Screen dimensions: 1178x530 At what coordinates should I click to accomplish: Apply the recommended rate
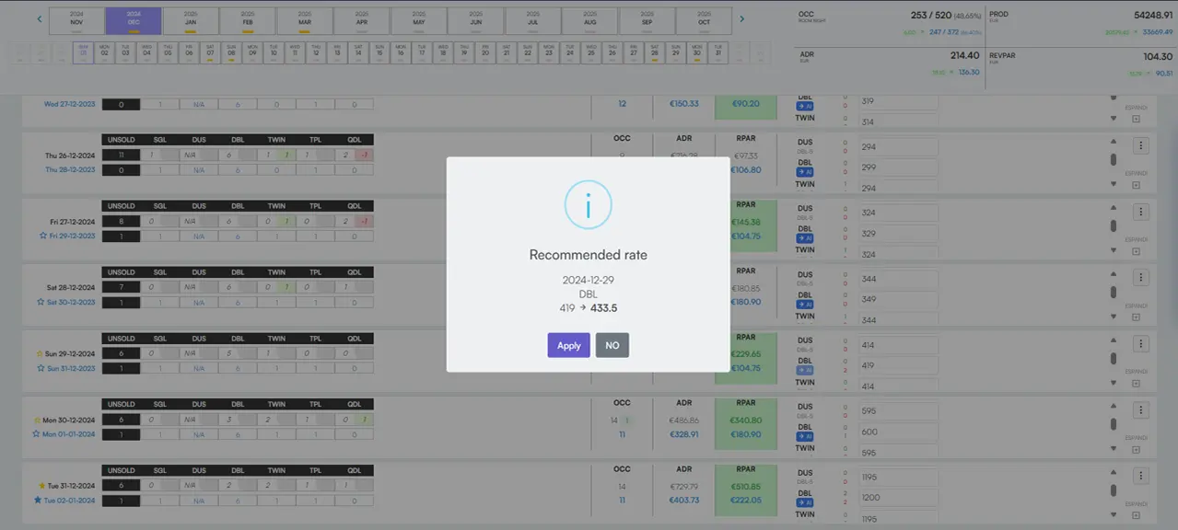tap(568, 345)
